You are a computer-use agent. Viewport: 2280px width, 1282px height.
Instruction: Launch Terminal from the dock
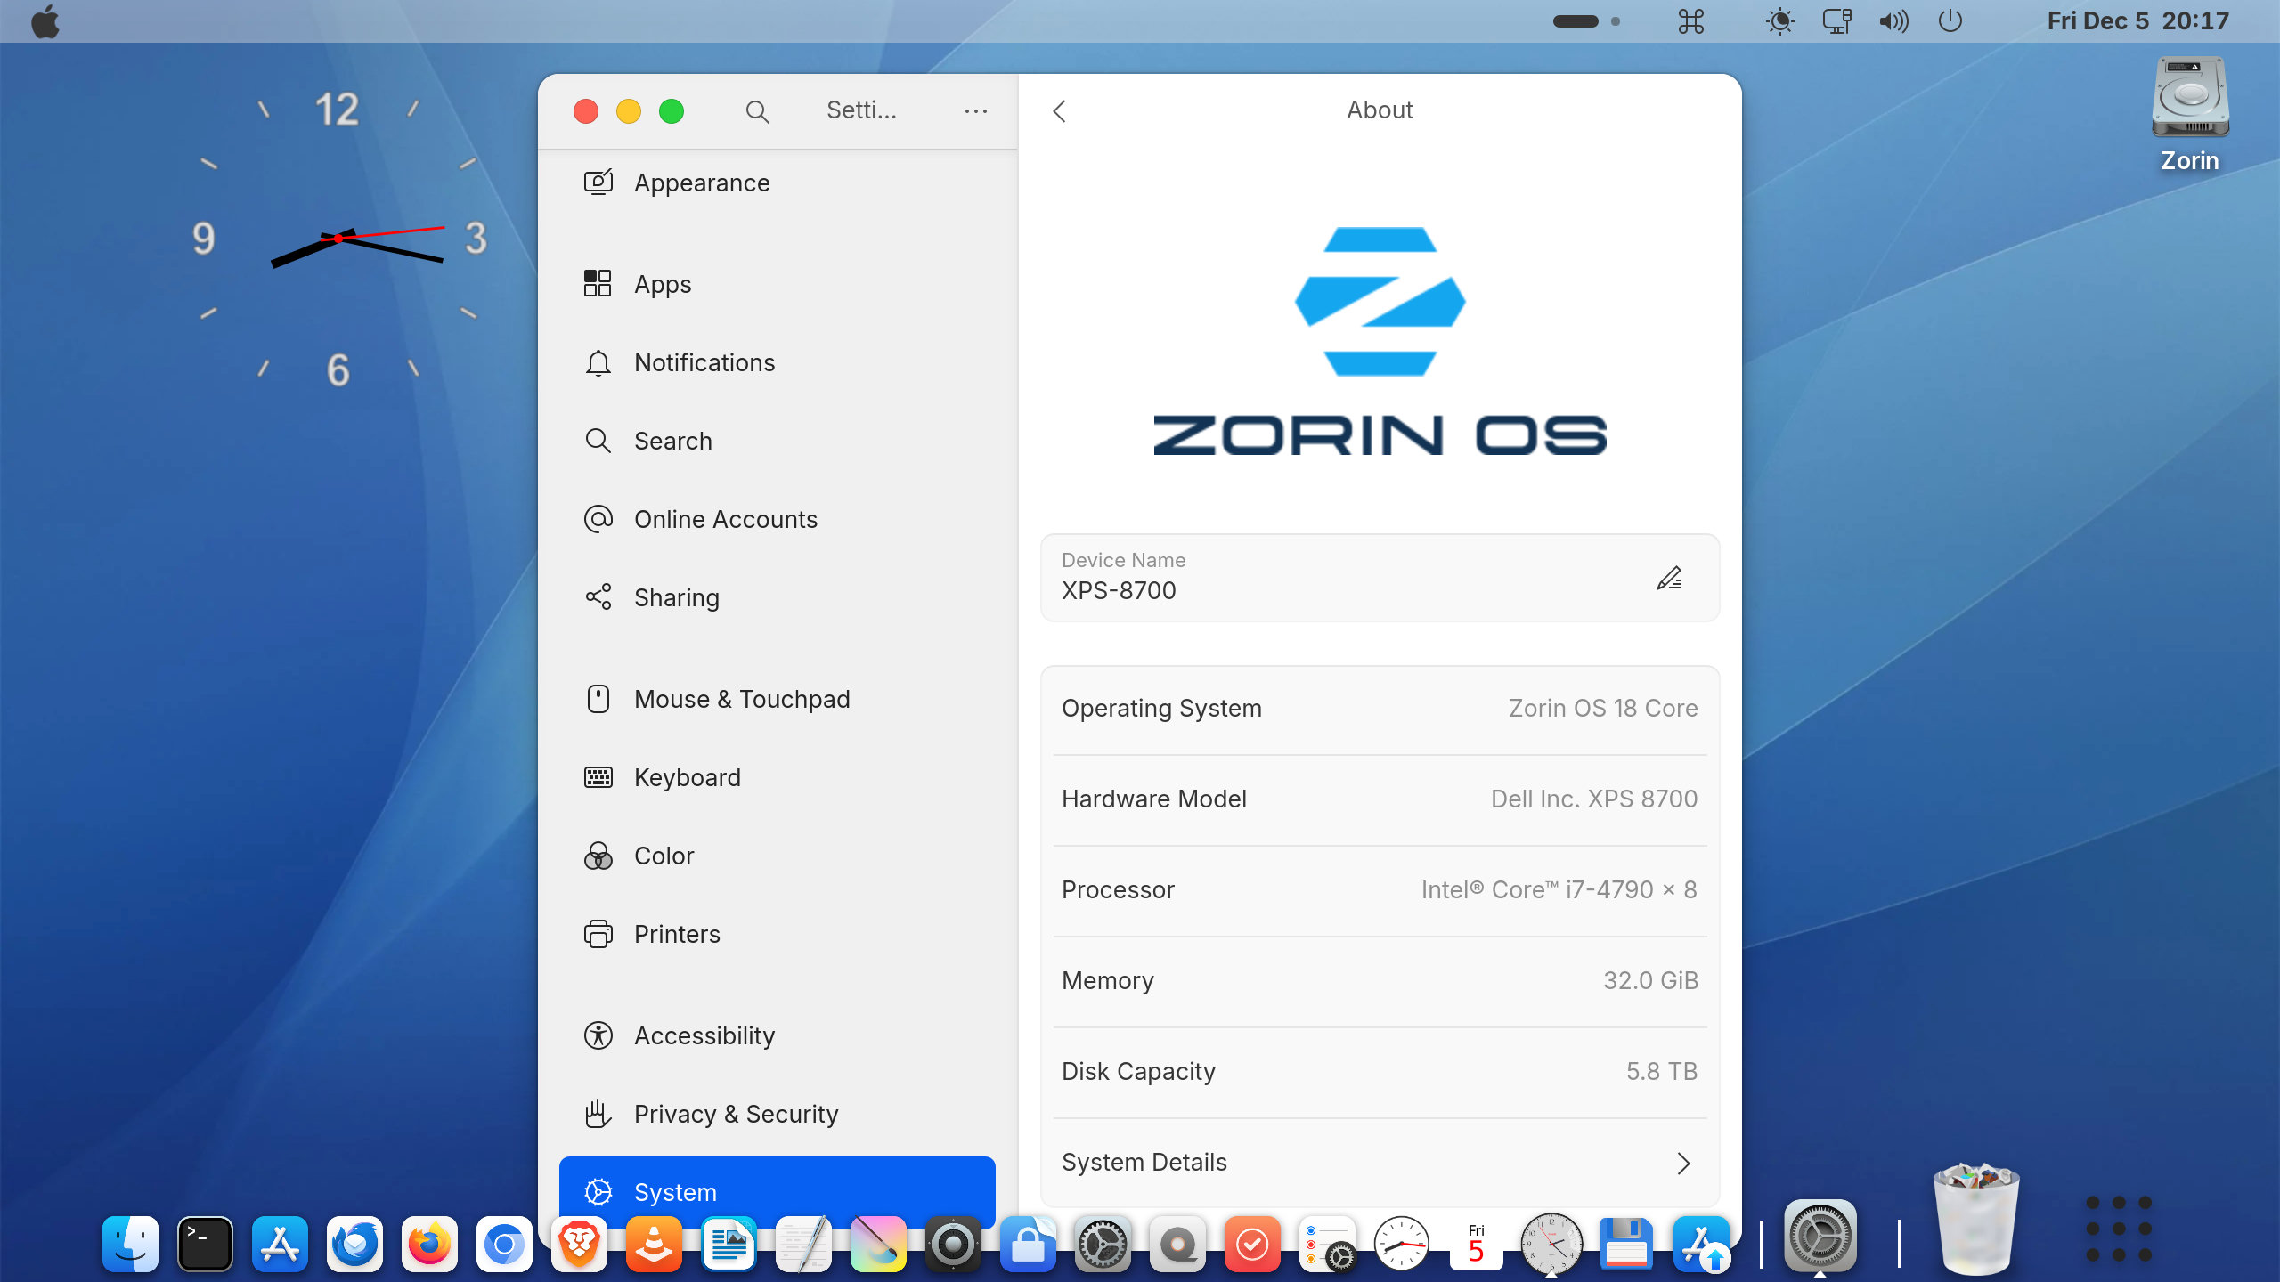205,1244
